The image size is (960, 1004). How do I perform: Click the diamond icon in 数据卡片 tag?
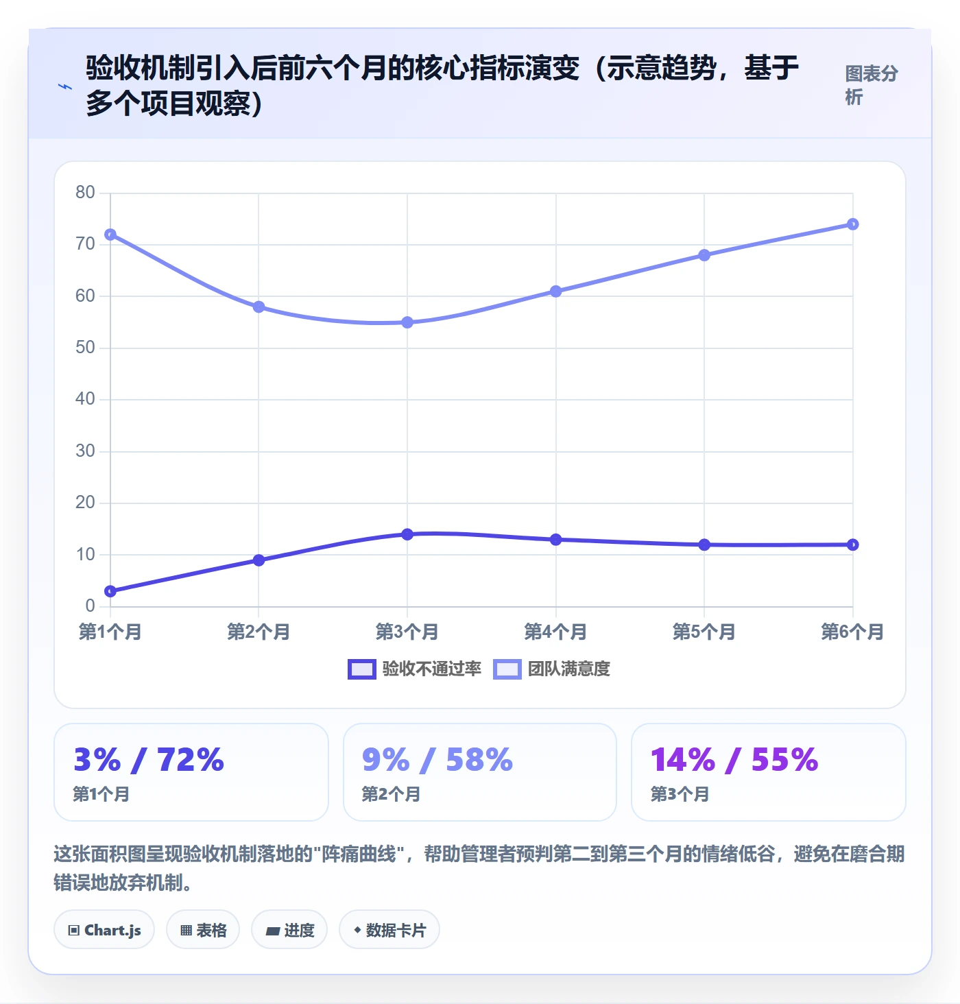[x=357, y=930]
